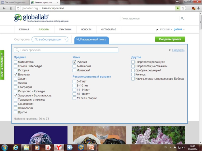Open the gelena user menu
This screenshot has height=151, width=202.
pos(179,29)
